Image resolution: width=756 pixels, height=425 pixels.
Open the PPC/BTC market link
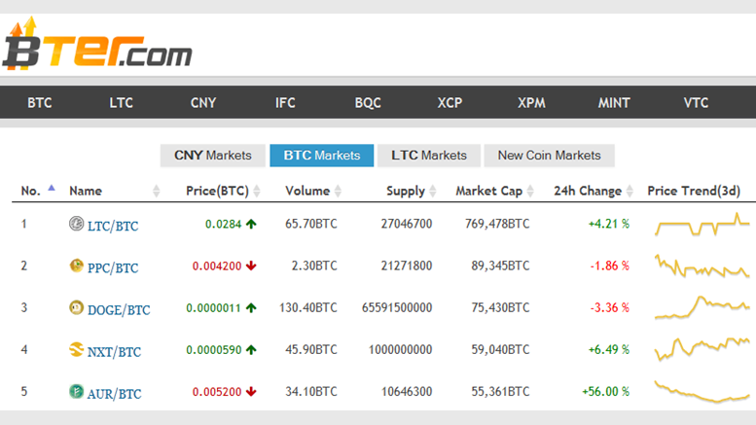click(113, 267)
